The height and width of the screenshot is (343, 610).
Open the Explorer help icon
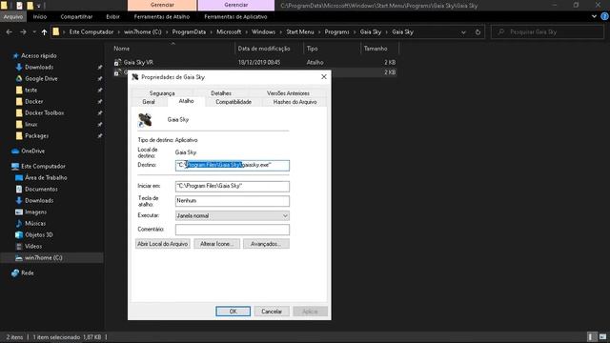click(x=604, y=16)
